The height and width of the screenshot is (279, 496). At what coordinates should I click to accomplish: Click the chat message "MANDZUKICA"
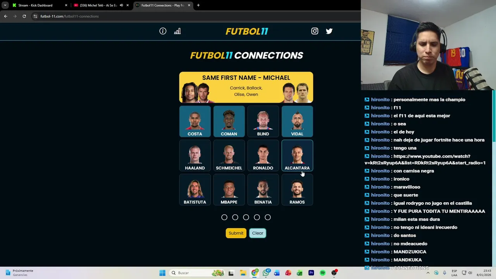tap(410, 252)
